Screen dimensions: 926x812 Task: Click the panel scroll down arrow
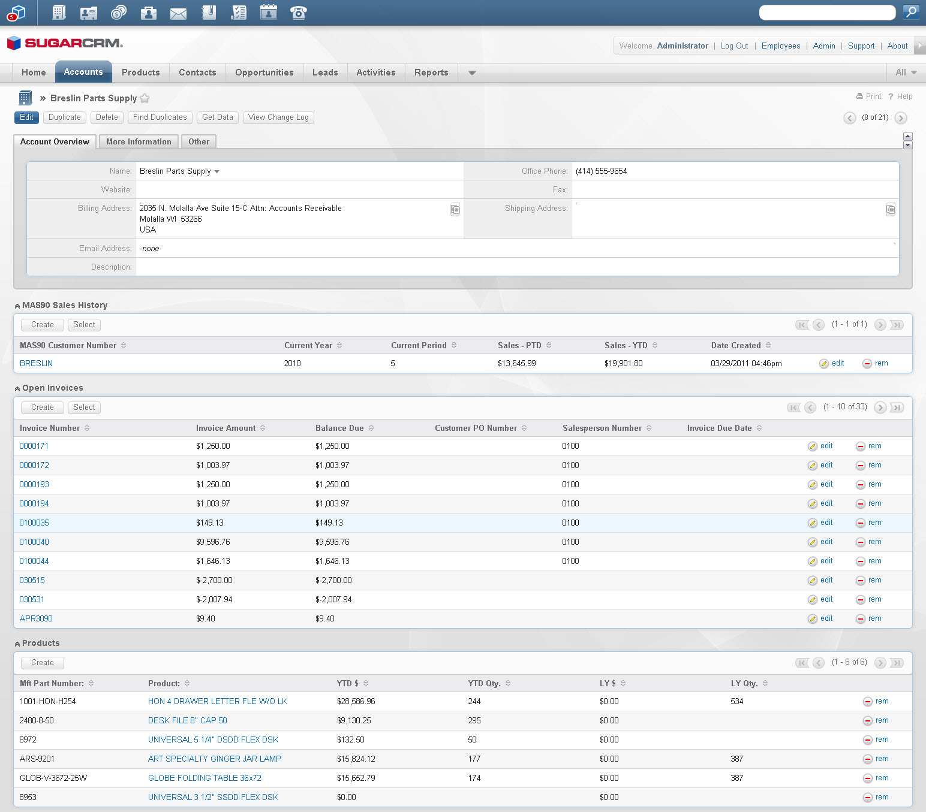pos(907,145)
